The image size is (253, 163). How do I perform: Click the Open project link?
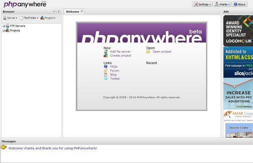tap(162, 52)
